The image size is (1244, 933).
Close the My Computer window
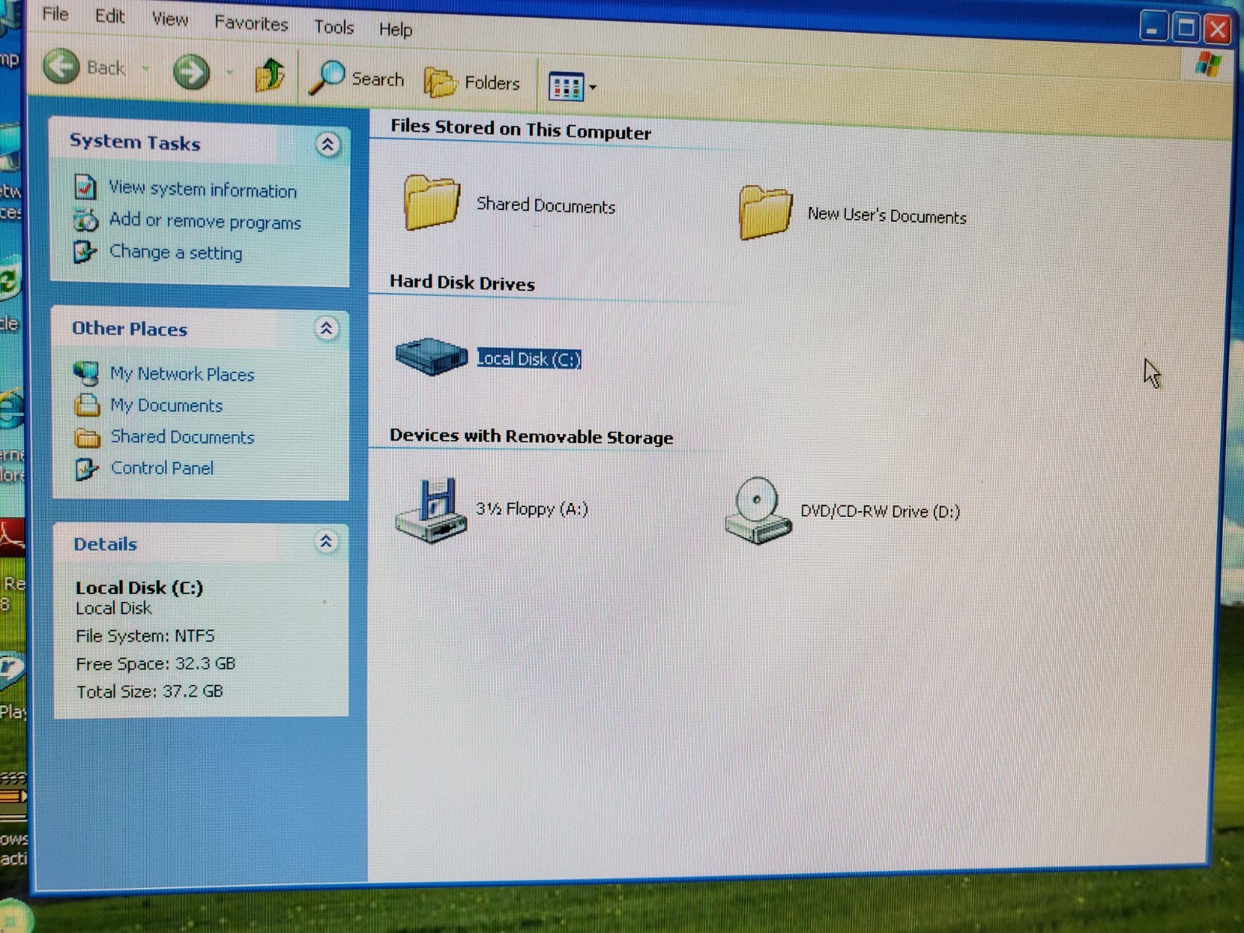pos(1218,30)
